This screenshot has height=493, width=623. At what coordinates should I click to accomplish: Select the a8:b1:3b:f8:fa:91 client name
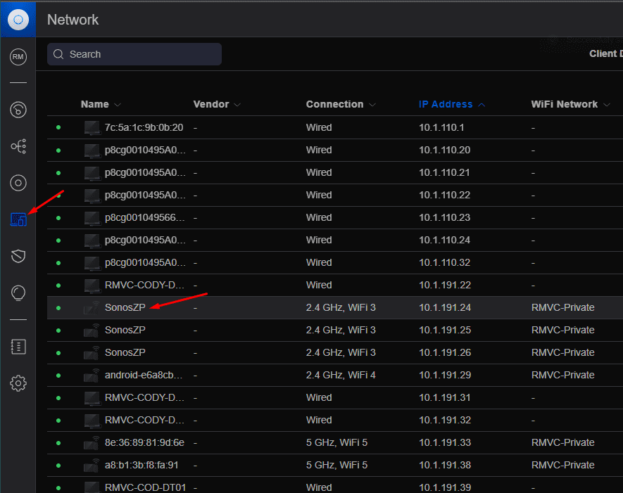point(141,465)
